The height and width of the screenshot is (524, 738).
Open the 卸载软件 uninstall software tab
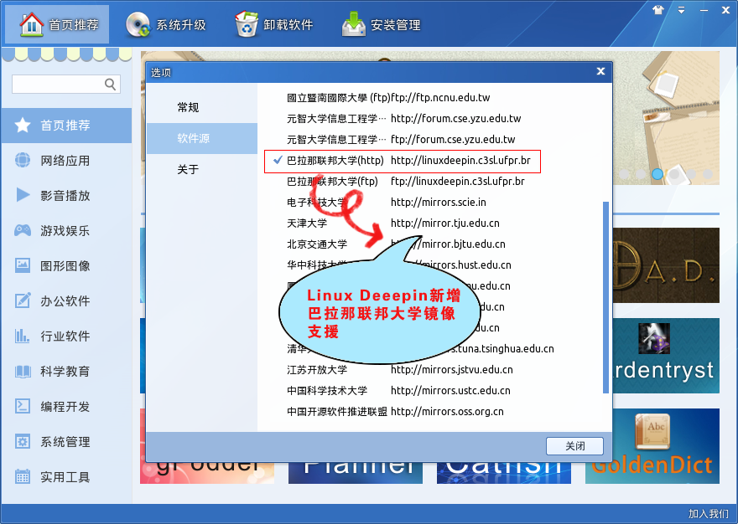pyautogui.click(x=274, y=24)
